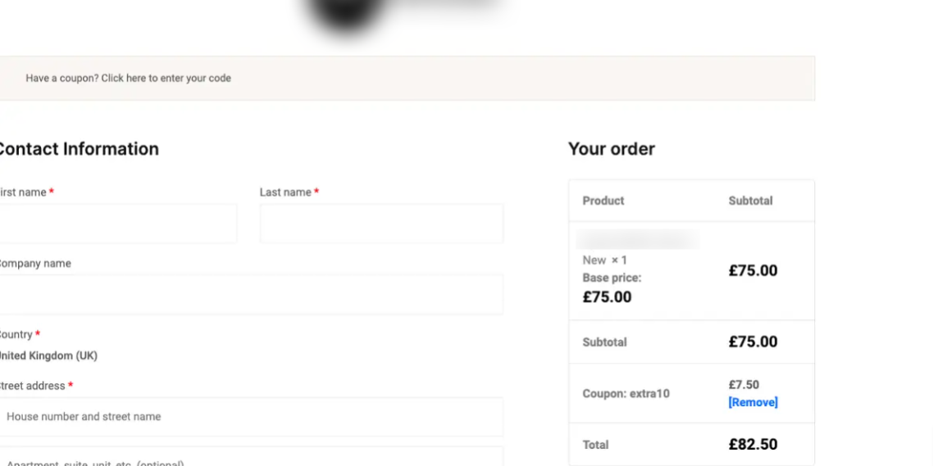Click the 'Your order' heading
Viewport: 933px width, 466px height.
612,149
